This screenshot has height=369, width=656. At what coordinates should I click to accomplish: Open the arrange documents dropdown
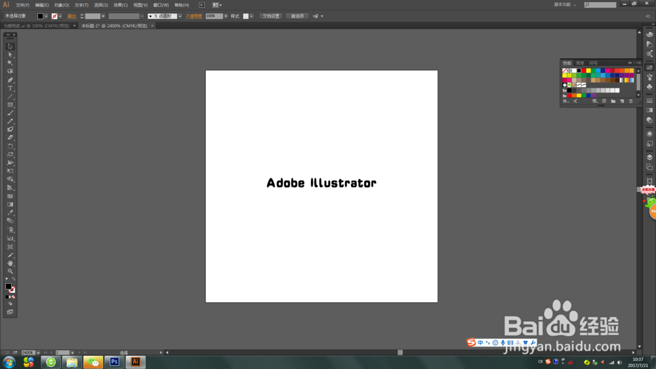pos(216,5)
